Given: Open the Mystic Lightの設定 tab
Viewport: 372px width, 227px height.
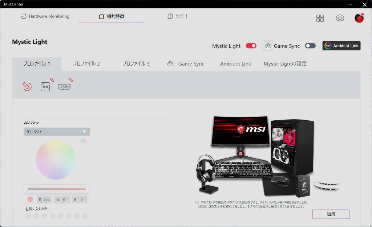Looking at the screenshot, I should [285, 64].
